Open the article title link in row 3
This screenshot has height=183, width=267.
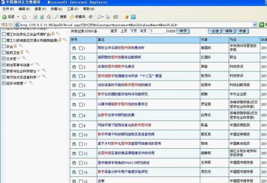tap(116, 66)
